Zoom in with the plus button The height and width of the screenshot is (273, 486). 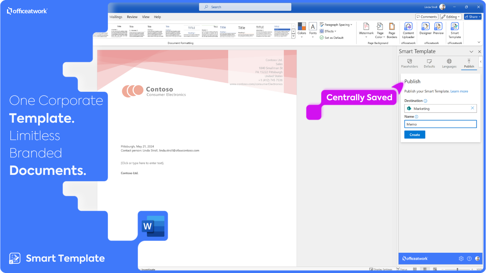pos(472,269)
